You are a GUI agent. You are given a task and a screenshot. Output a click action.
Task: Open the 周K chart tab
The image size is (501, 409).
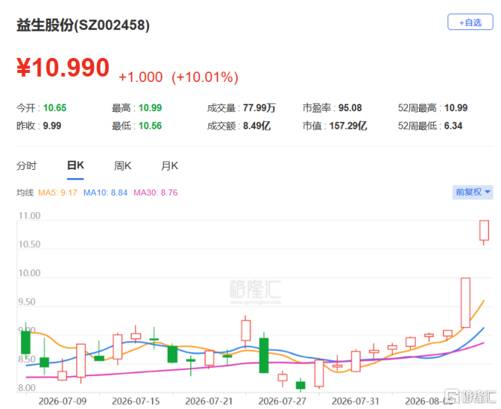click(123, 165)
